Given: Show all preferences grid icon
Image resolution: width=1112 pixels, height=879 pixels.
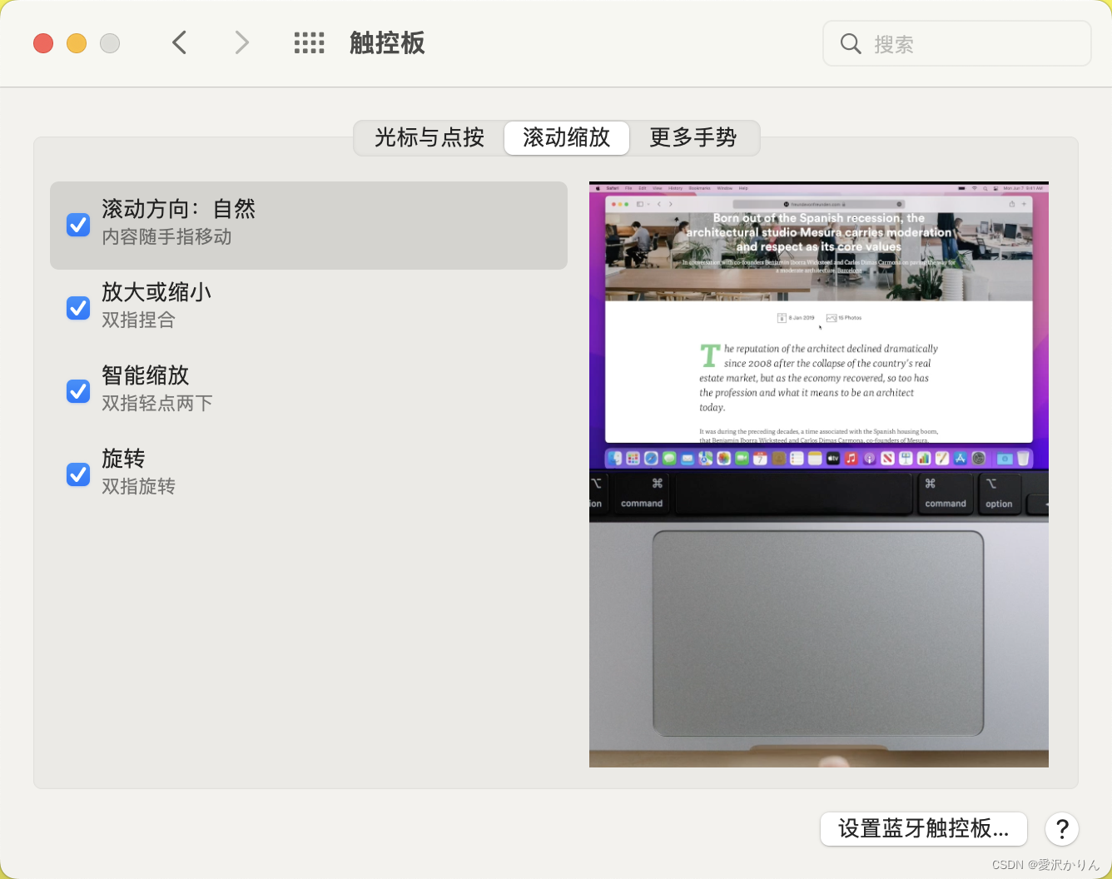Looking at the screenshot, I should [x=309, y=43].
